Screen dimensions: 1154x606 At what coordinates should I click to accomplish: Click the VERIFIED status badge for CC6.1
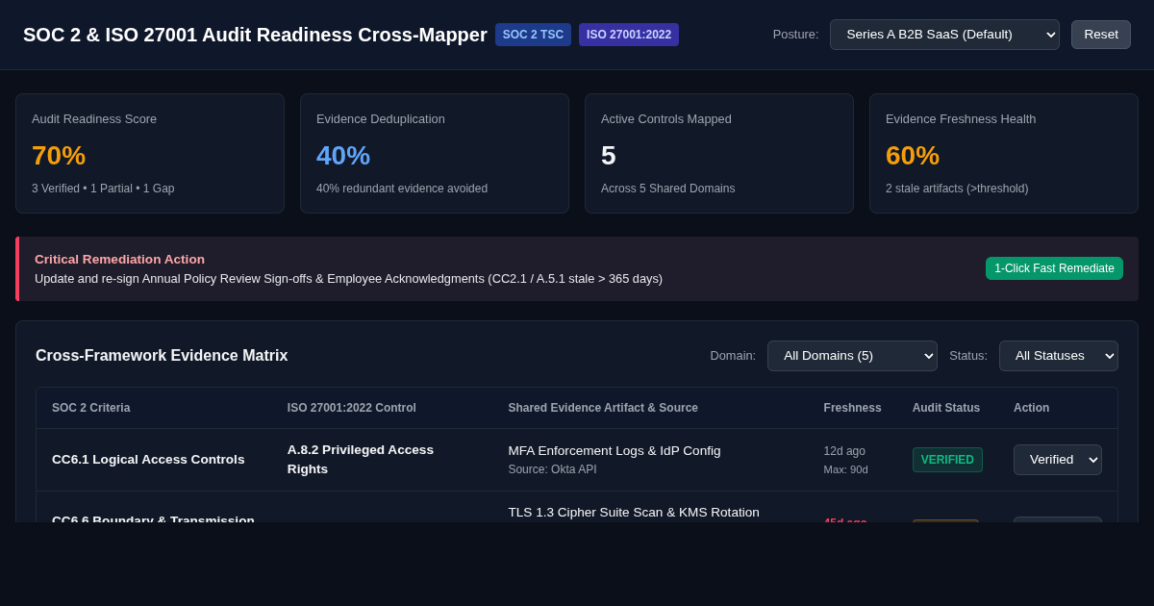[x=947, y=460]
